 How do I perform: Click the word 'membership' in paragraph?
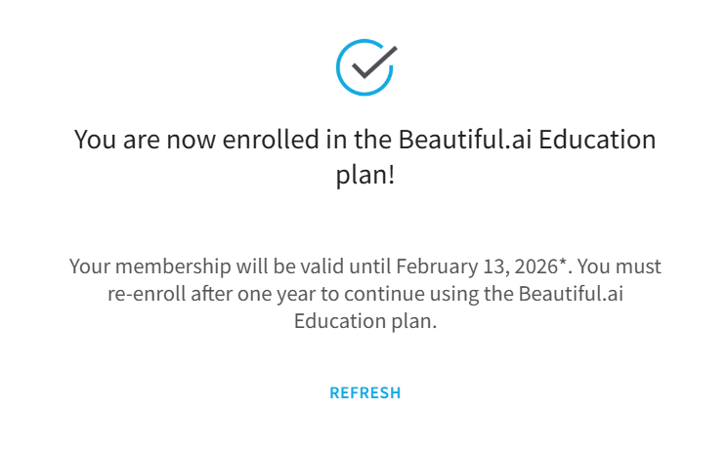pos(173,266)
